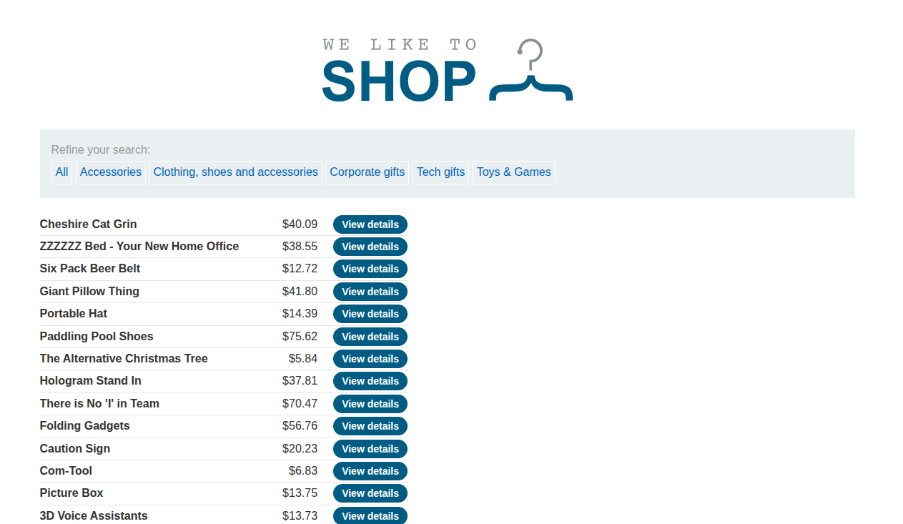
Task: Click the $70.47 price
Action: coord(300,404)
